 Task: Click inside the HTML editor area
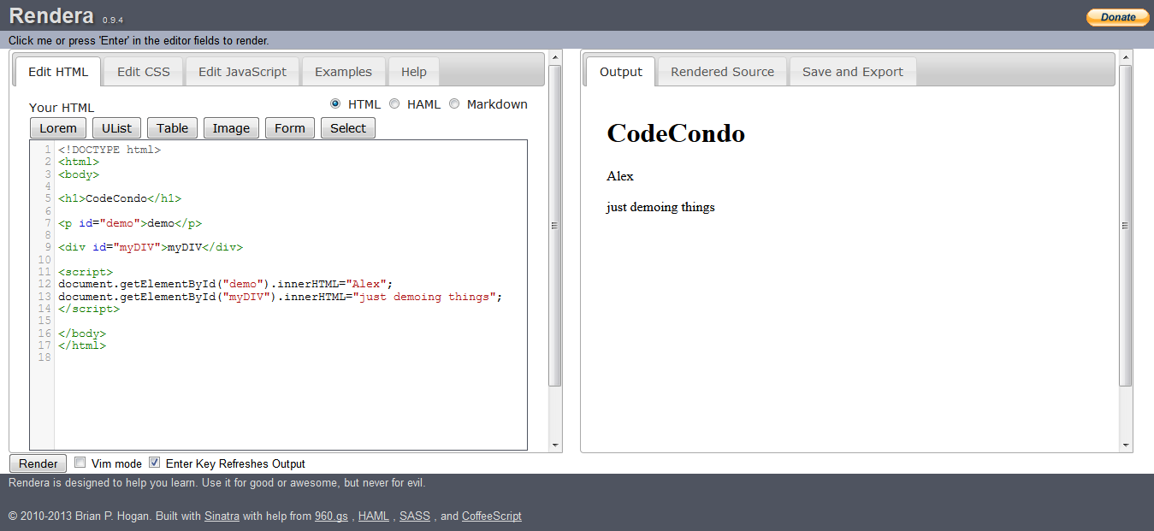click(x=291, y=385)
